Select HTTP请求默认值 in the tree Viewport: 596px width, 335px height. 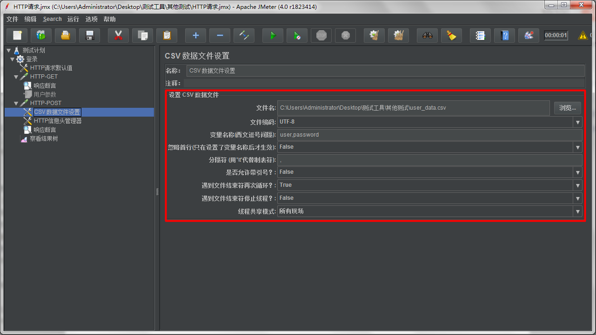(51, 68)
